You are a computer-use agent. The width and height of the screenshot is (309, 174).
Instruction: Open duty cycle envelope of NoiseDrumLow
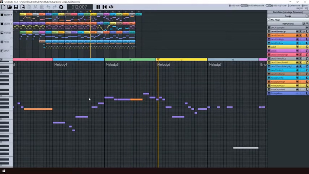tap(307, 86)
